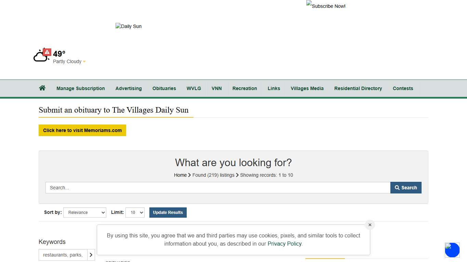Click the arrow button beside keywords field

pyautogui.click(x=91, y=255)
